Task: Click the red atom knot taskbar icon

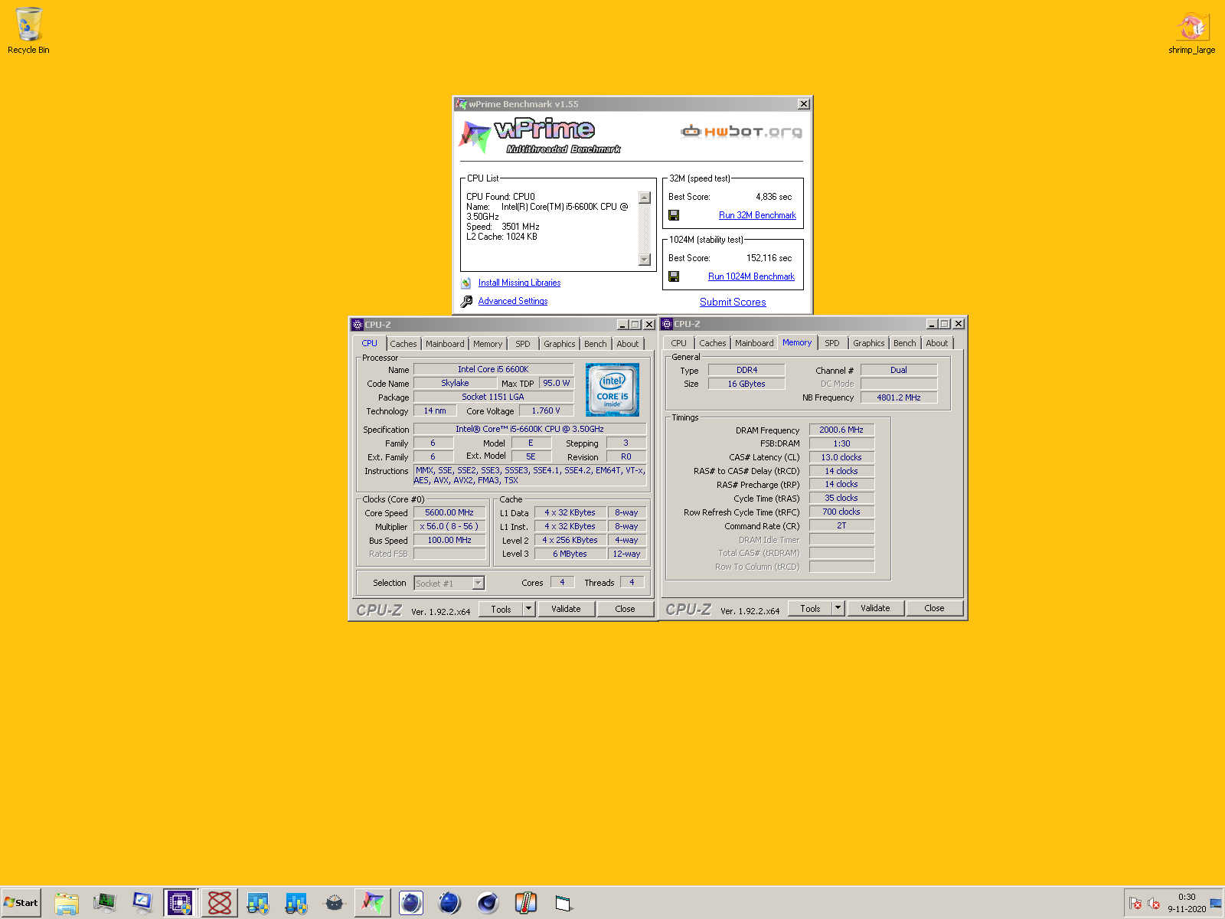Action: [220, 903]
